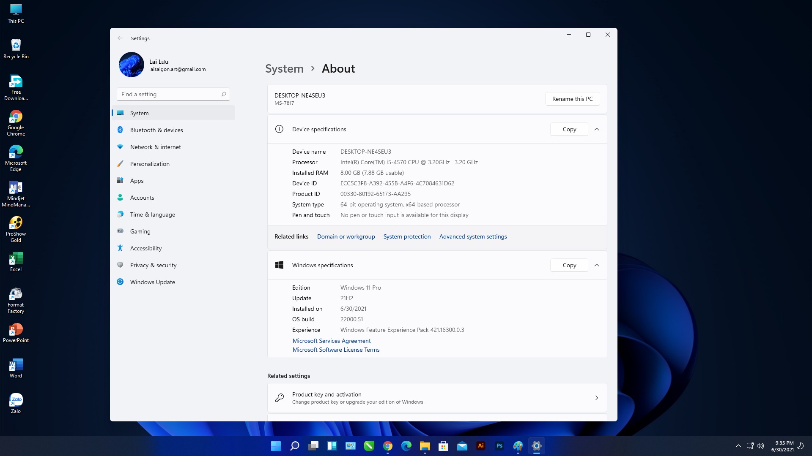Open Product key and activation page
The height and width of the screenshot is (456, 812).
pyautogui.click(x=437, y=398)
